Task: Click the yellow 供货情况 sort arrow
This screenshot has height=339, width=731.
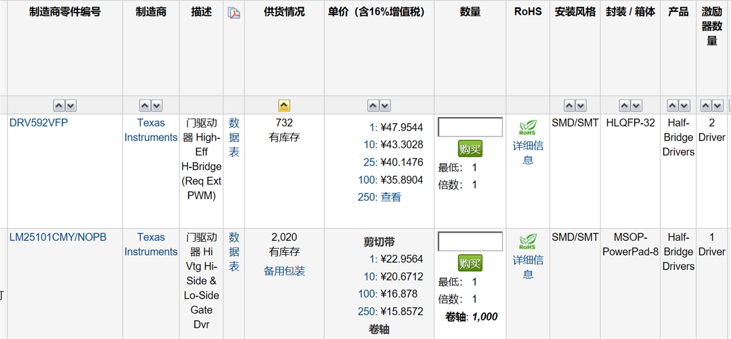Action: click(284, 106)
